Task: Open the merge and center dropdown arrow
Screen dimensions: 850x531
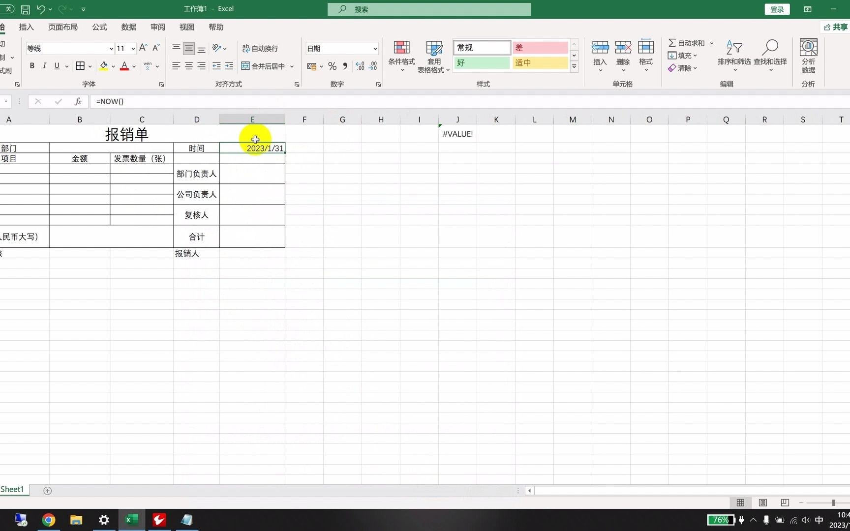Action: click(x=292, y=66)
